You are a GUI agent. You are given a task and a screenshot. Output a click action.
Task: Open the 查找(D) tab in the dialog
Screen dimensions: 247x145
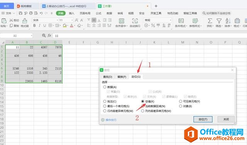coord(108,77)
